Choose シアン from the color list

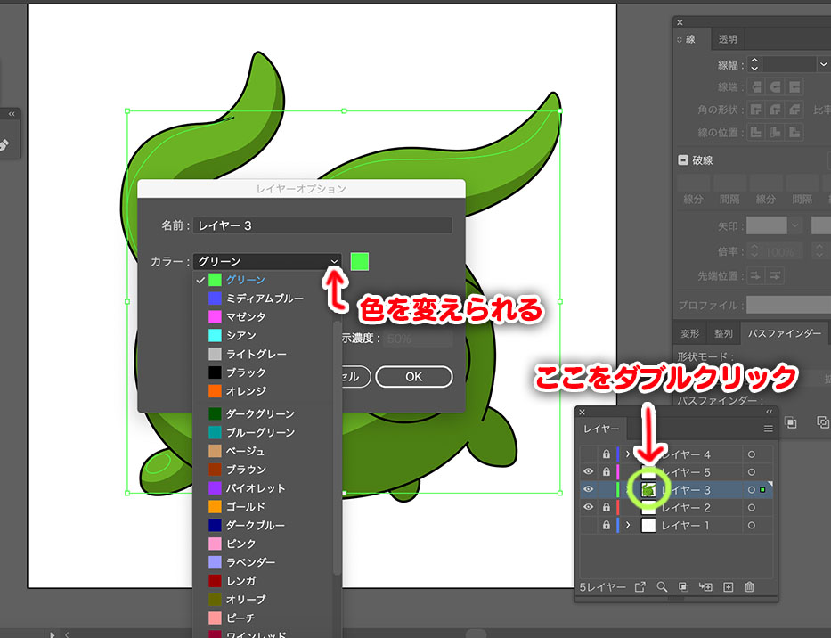coord(232,336)
